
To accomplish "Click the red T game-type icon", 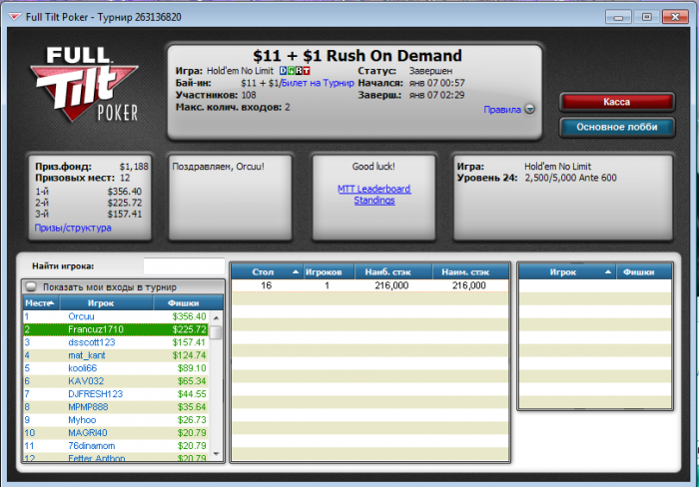I will 306,71.
